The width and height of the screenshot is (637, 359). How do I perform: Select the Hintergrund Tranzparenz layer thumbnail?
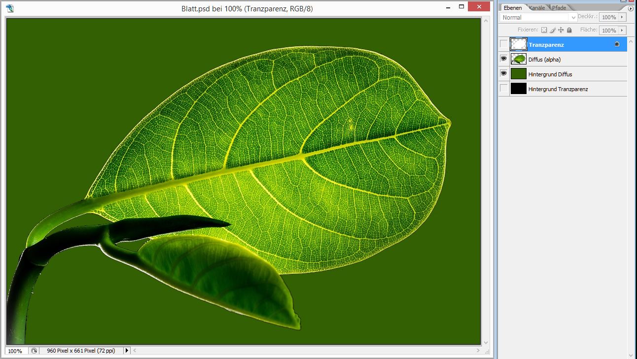pos(518,89)
